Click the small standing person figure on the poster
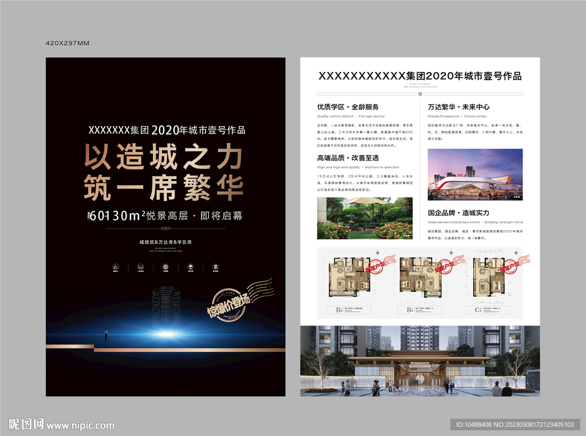The image size is (586, 436). click(106, 335)
